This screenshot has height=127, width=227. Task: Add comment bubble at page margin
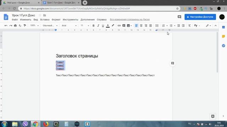[172, 63]
